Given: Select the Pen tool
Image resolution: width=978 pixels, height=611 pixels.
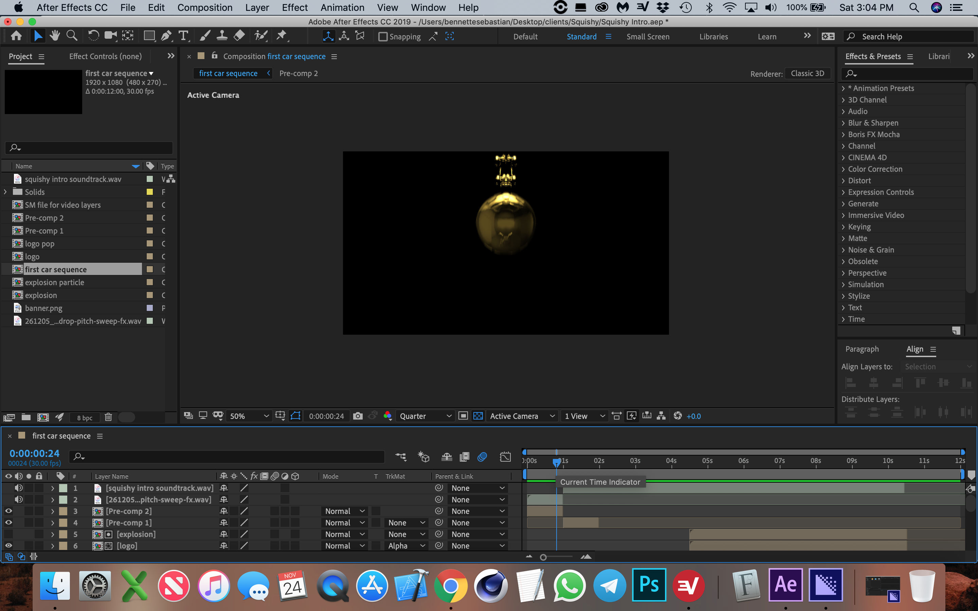Looking at the screenshot, I should click(166, 36).
